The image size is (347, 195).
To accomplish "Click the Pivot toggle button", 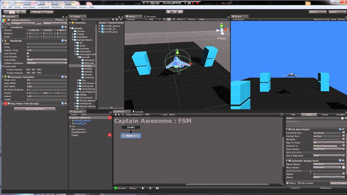I will click(x=36, y=12).
